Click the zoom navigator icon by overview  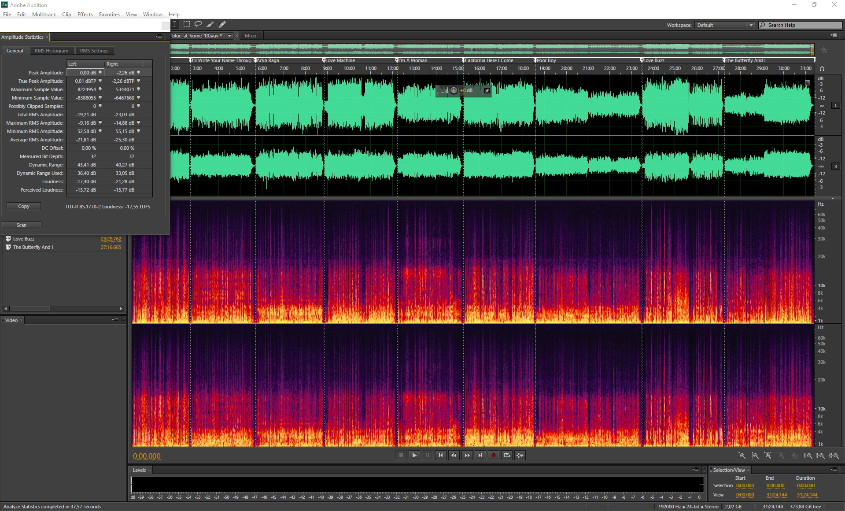(823, 50)
